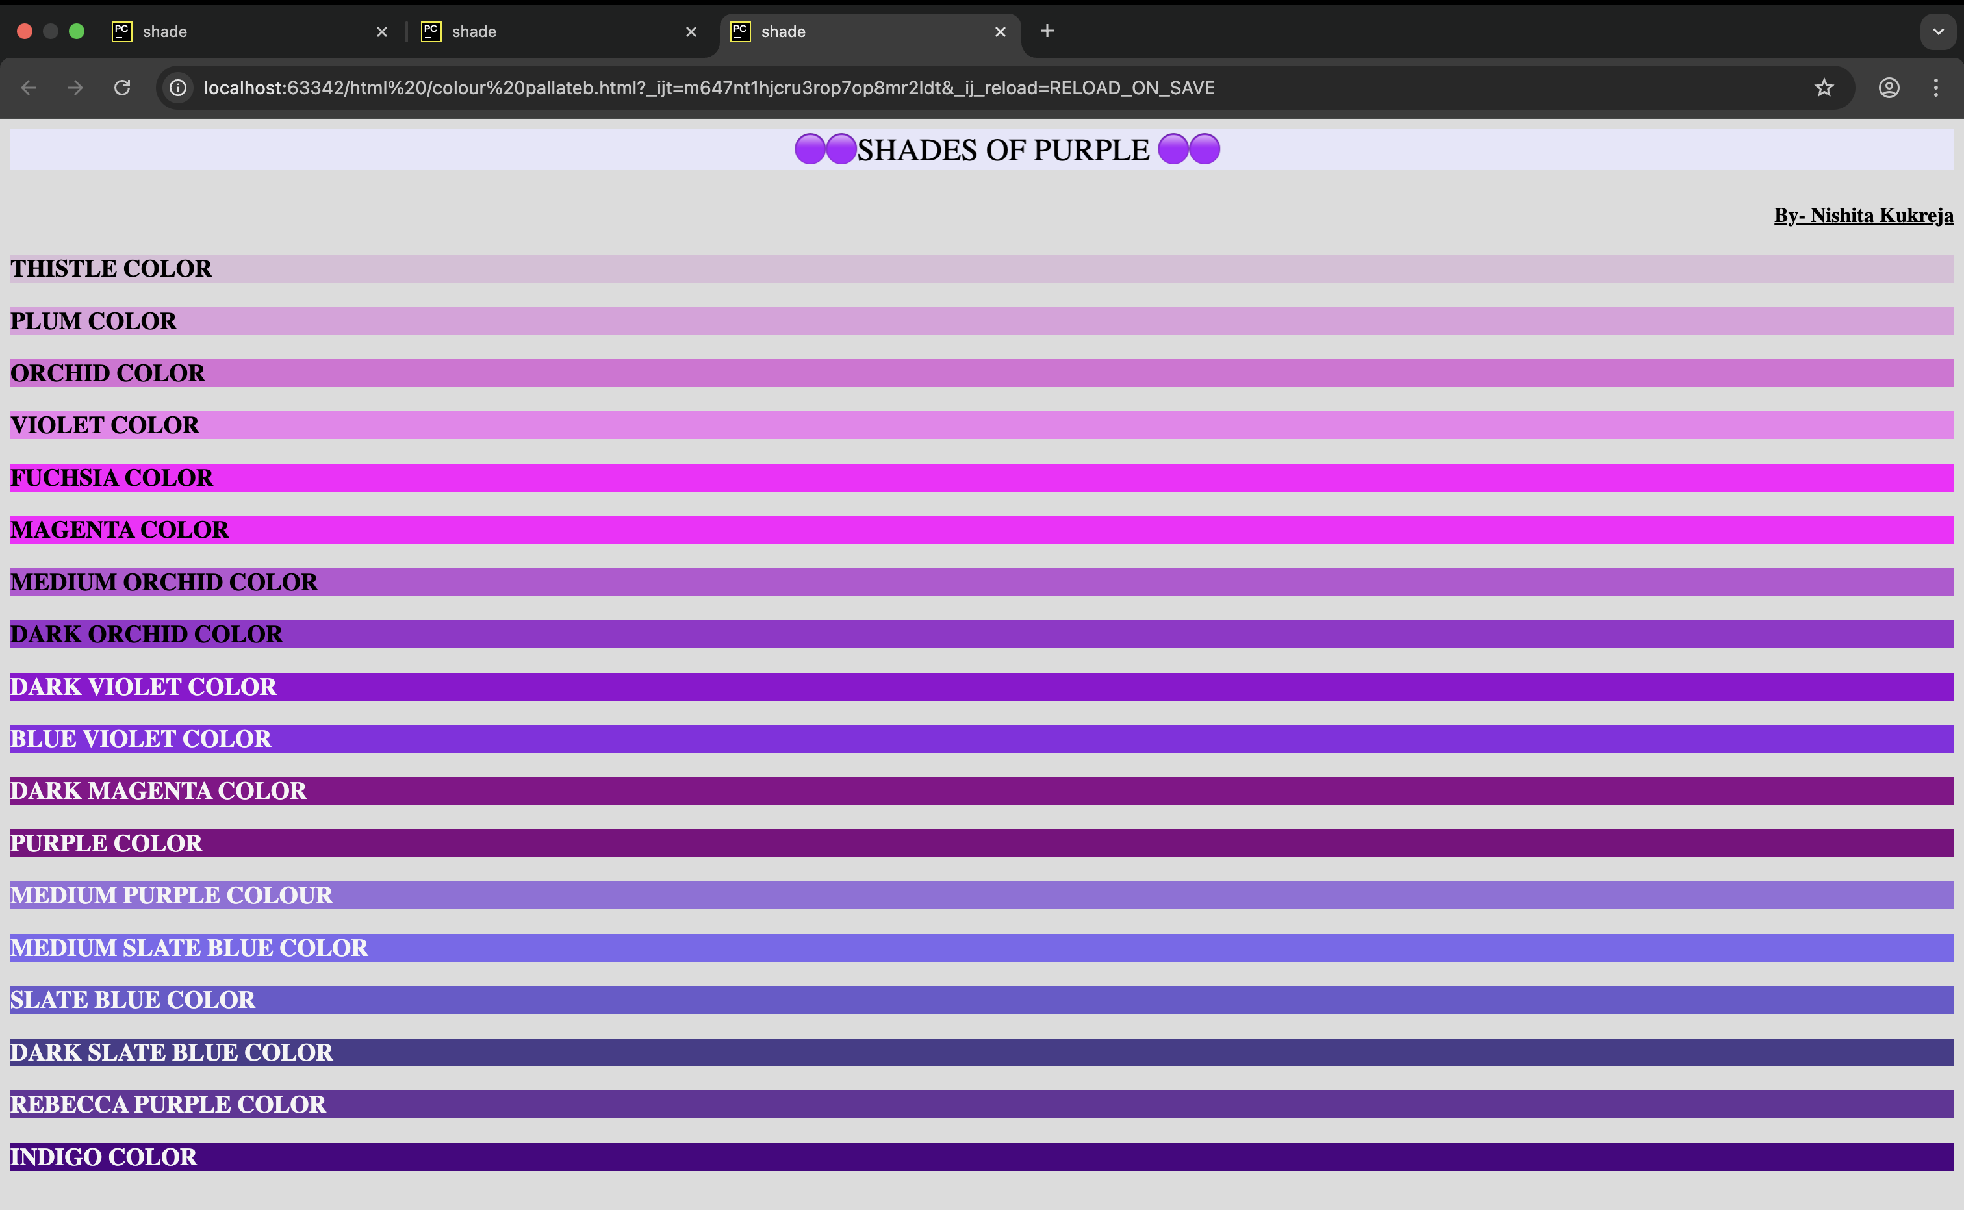Click the SHADES OF PURPLE heading

coord(1004,149)
